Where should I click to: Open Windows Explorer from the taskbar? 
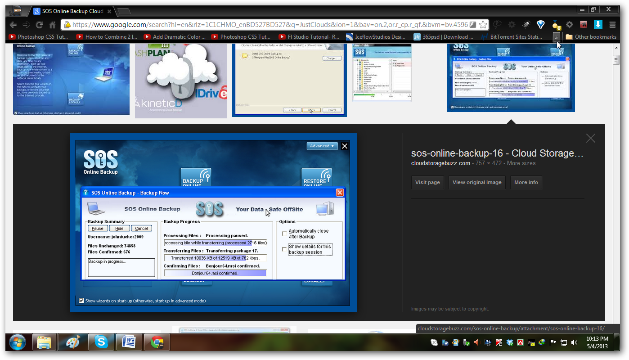(44, 342)
